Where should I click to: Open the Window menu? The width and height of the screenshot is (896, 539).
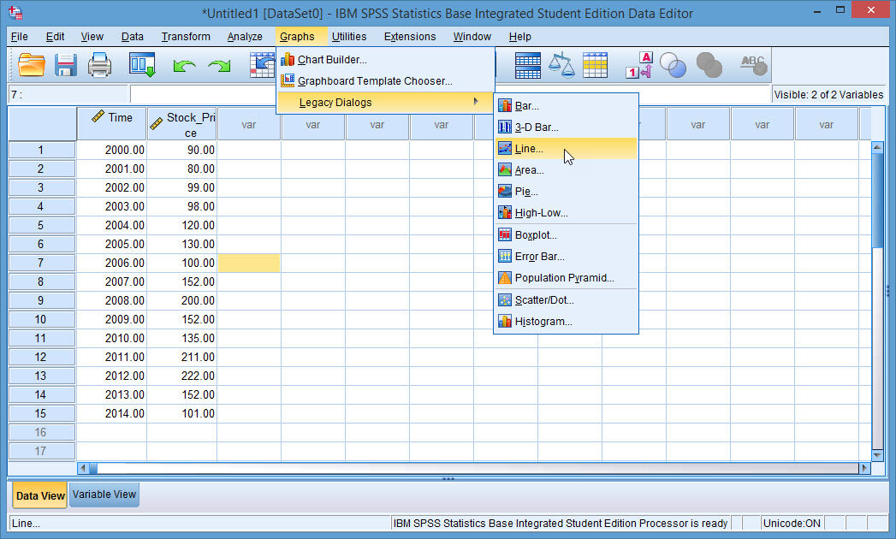[x=472, y=37]
